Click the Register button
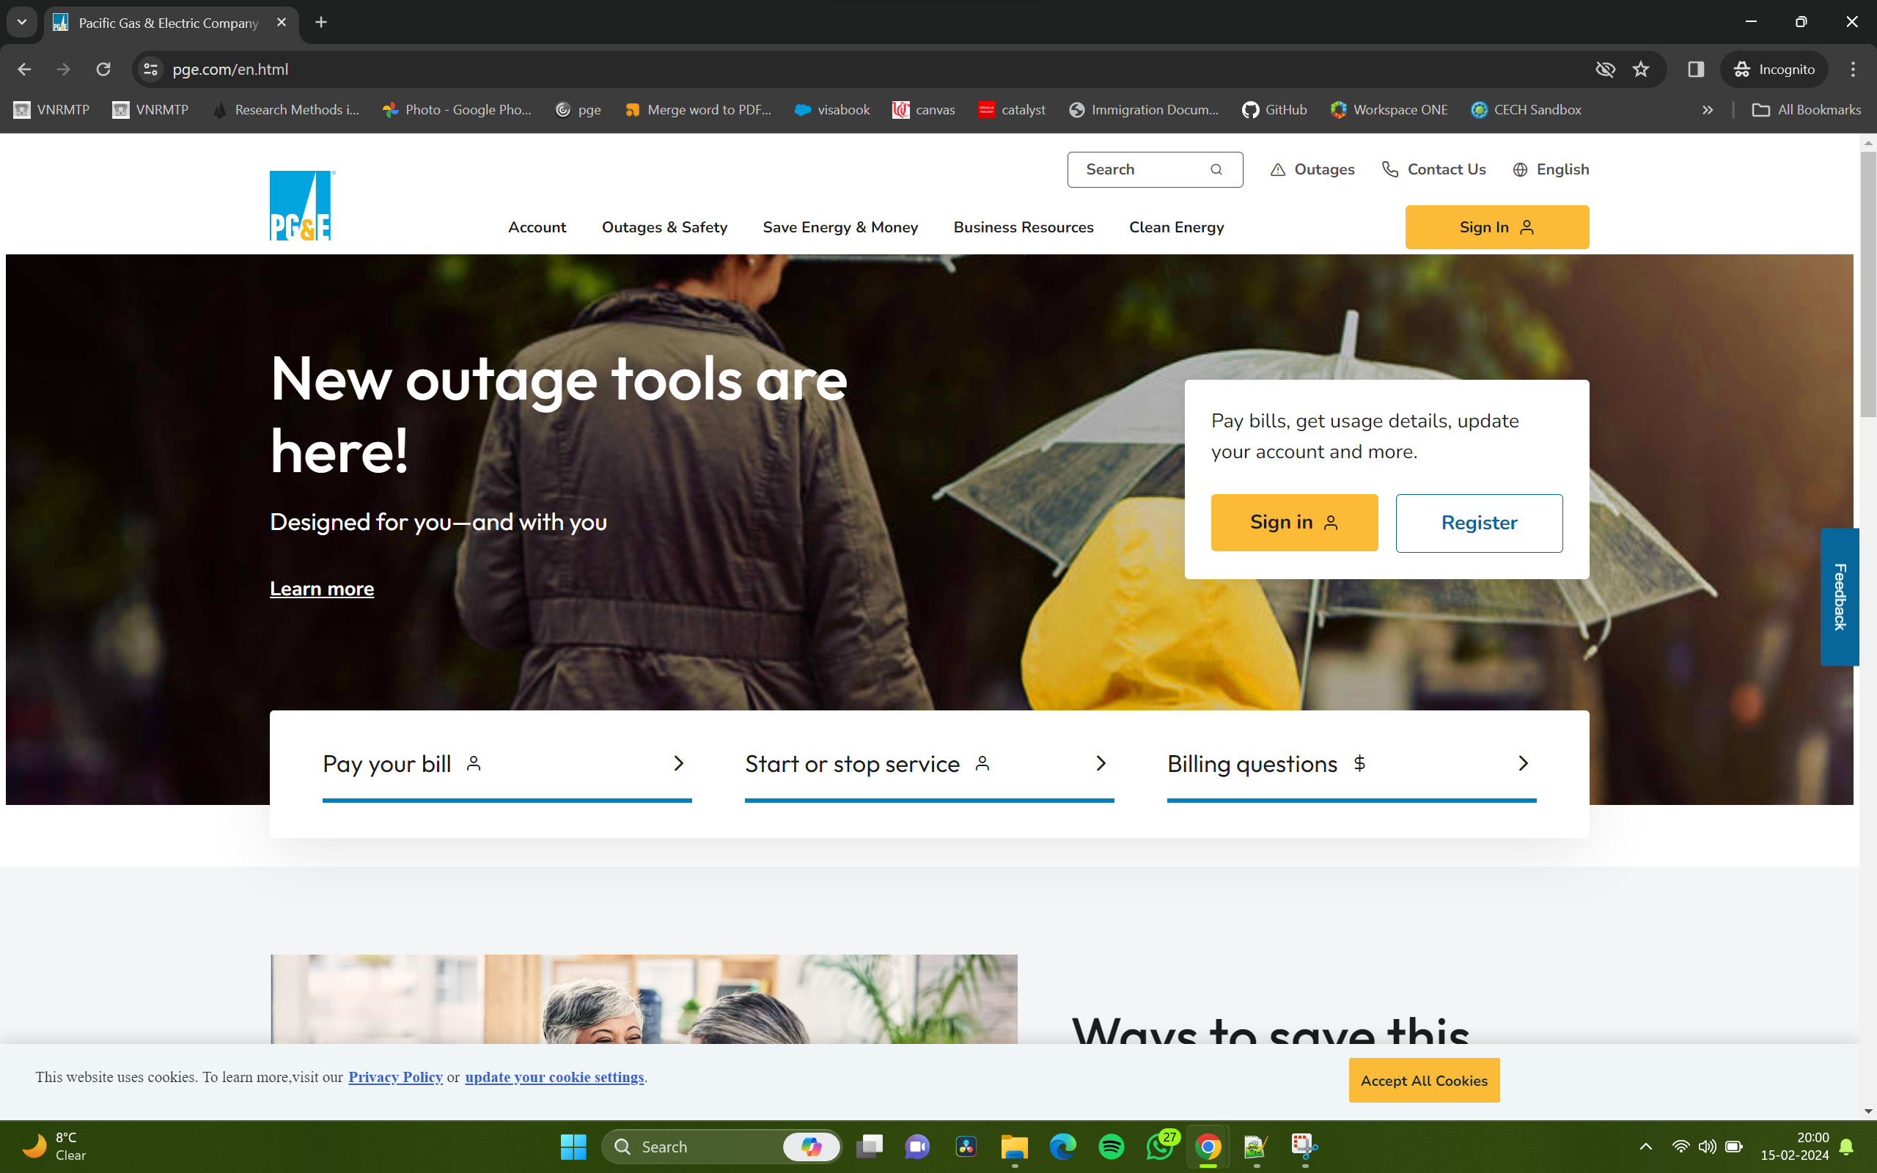This screenshot has height=1173, width=1877. pos(1478,523)
